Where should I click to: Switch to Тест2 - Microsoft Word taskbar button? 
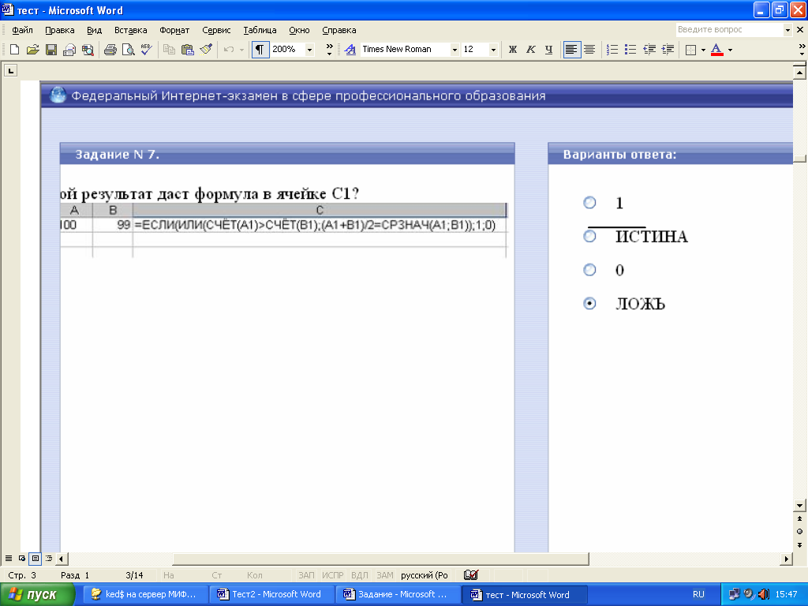point(272,594)
